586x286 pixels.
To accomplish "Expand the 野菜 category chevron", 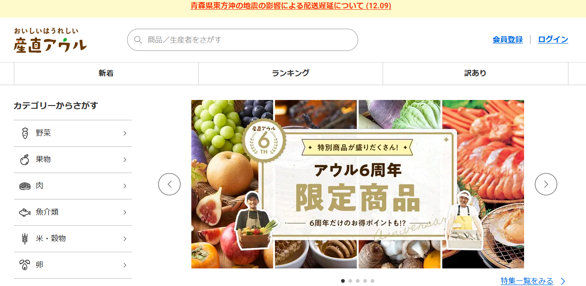I will point(125,133).
